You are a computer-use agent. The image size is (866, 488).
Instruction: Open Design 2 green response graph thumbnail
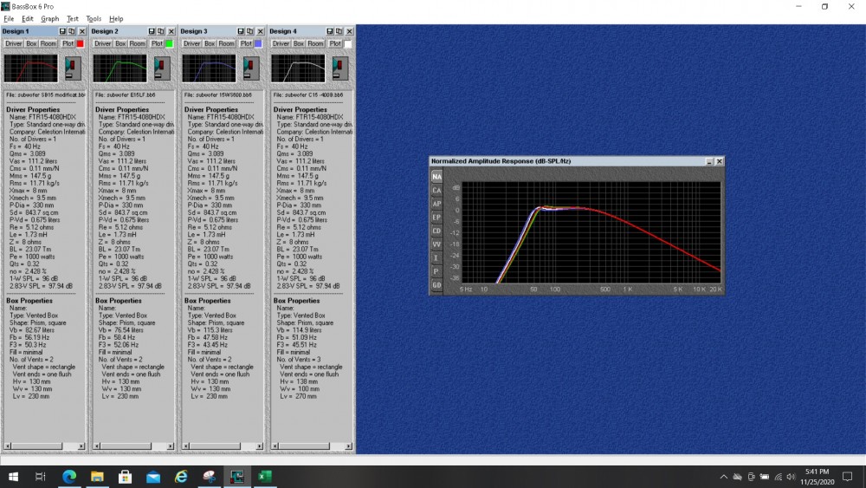(120, 68)
